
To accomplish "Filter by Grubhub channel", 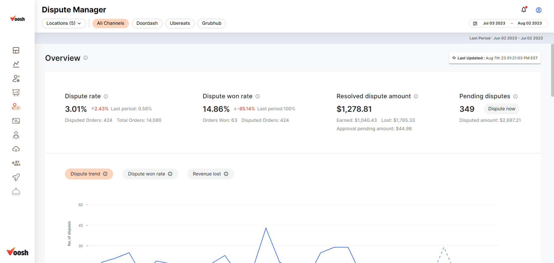I will (212, 23).
